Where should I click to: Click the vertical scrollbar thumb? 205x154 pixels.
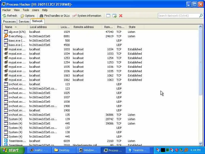pyautogui.click(x=200, y=62)
